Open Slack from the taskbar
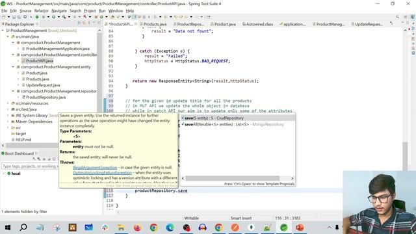Screen dimensions: 416x234 tap(105, 227)
